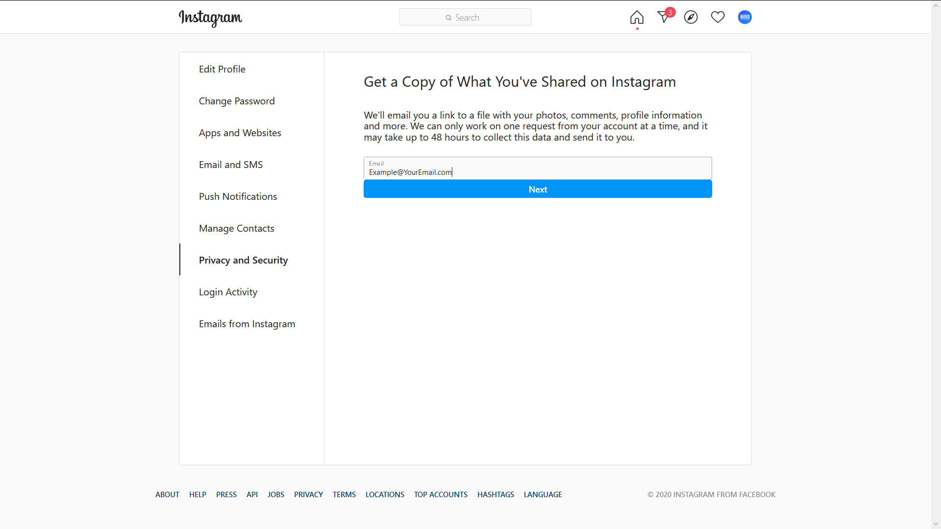941x529 pixels.
Task: Open the Explore compass icon
Action: click(691, 17)
